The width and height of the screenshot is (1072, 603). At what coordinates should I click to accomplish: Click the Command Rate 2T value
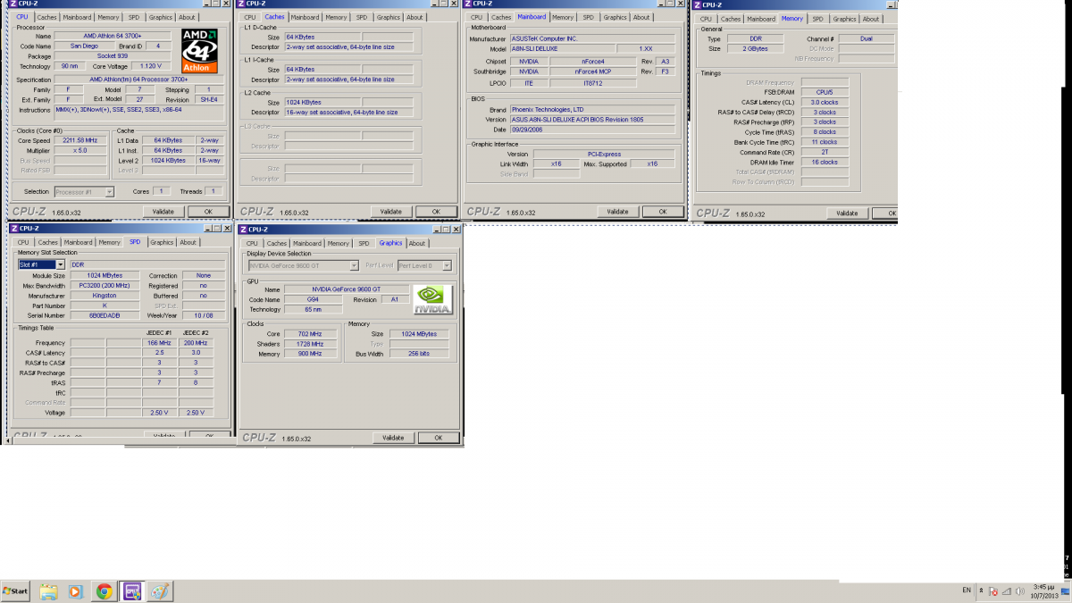tap(823, 152)
